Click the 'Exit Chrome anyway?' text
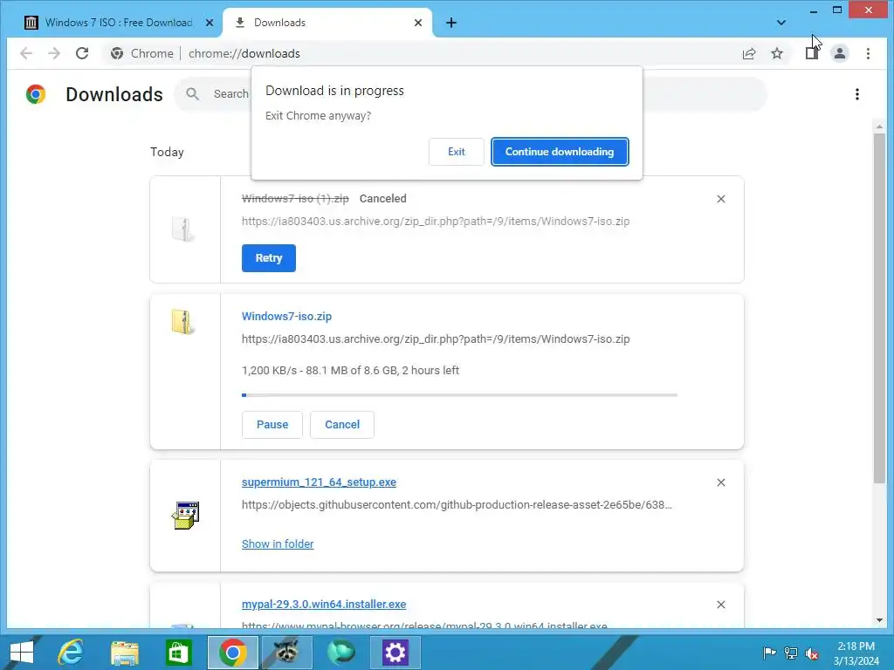 point(318,116)
